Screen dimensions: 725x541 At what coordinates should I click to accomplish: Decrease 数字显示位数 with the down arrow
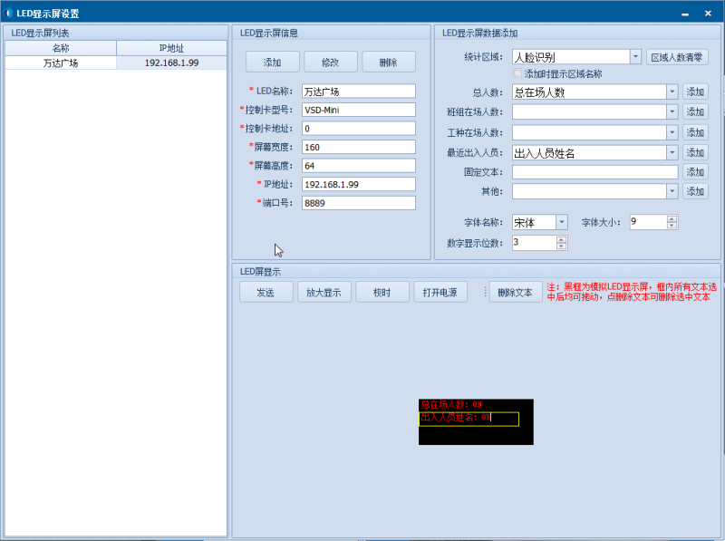click(561, 246)
